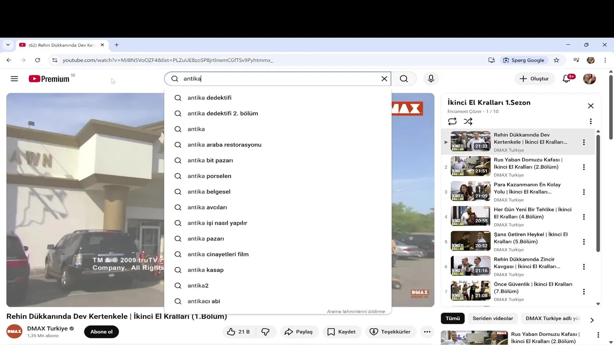Open Her Gün Yeni Bir Tehlike video title

click(532, 213)
